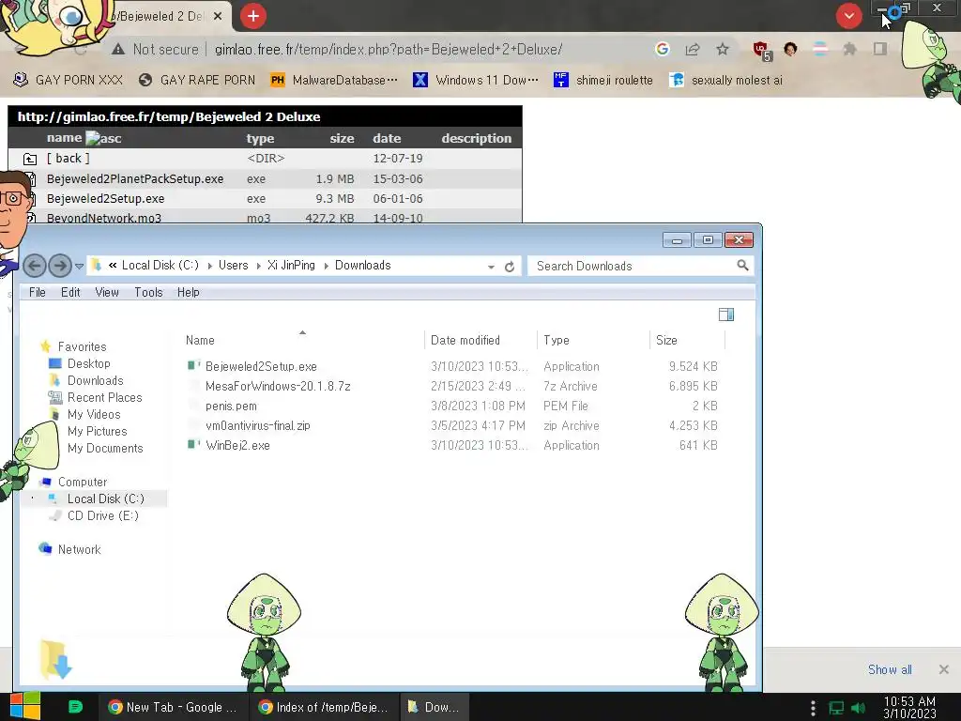Select Computer in the navigation pane
This screenshot has height=721, width=961.
tap(83, 482)
